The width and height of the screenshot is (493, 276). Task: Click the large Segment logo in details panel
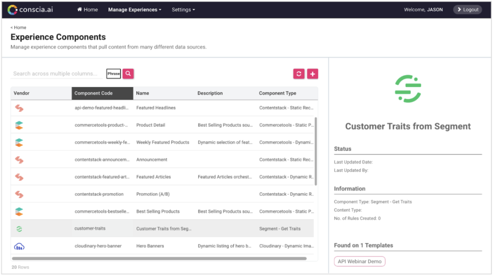pos(408,89)
